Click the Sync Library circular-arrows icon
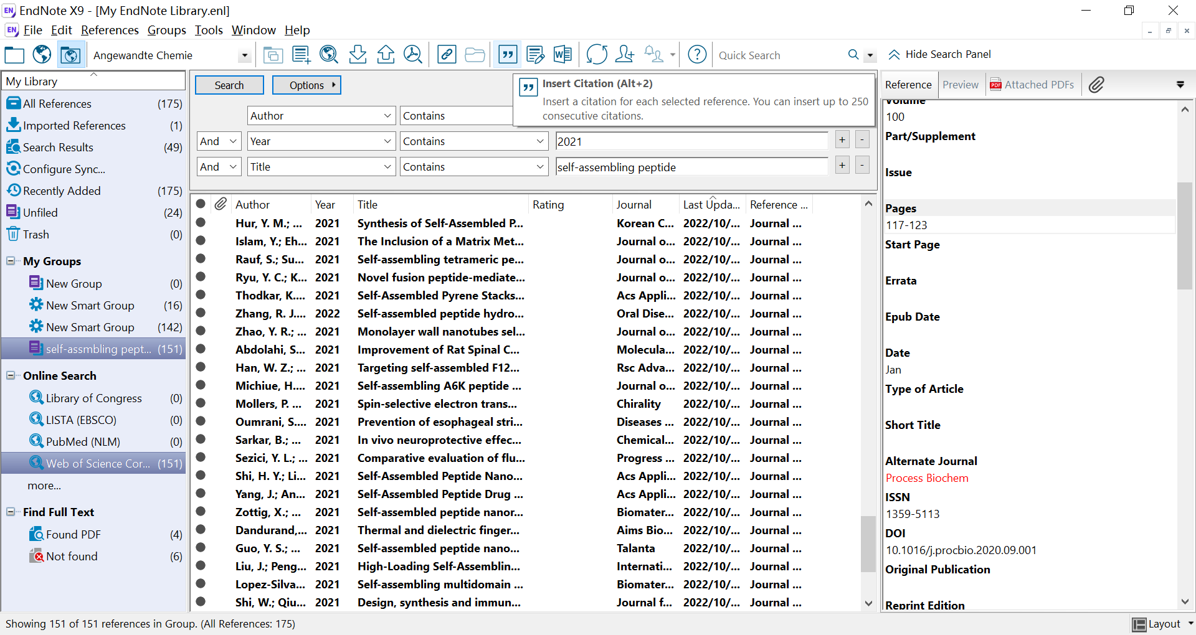 597,55
